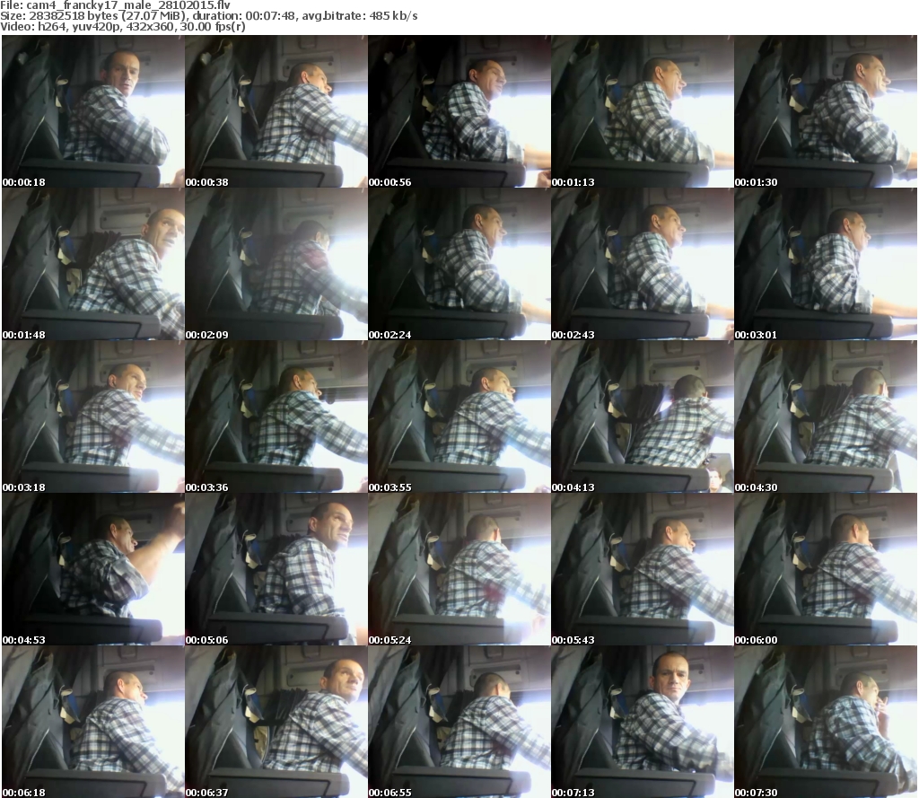Choose the frame at timestamp 00:04:53
The width and height of the screenshot is (919, 798).
(x=93, y=569)
